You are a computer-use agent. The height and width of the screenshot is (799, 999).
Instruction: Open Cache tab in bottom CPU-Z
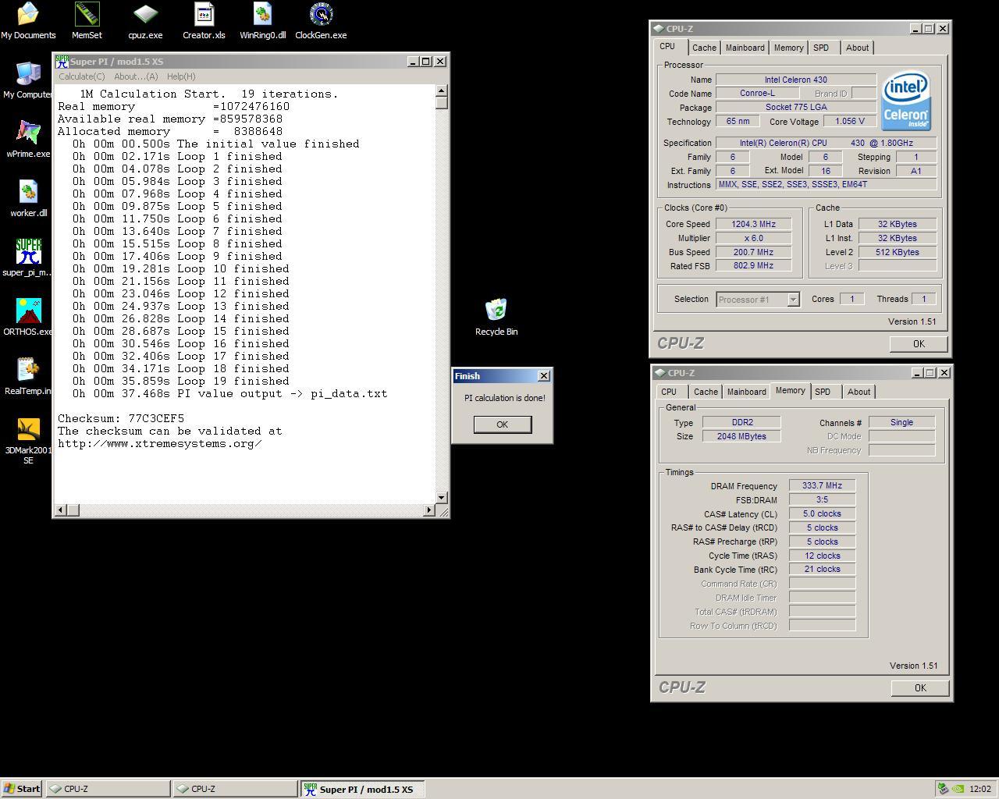pyautogui.click(x=706, y=392)
